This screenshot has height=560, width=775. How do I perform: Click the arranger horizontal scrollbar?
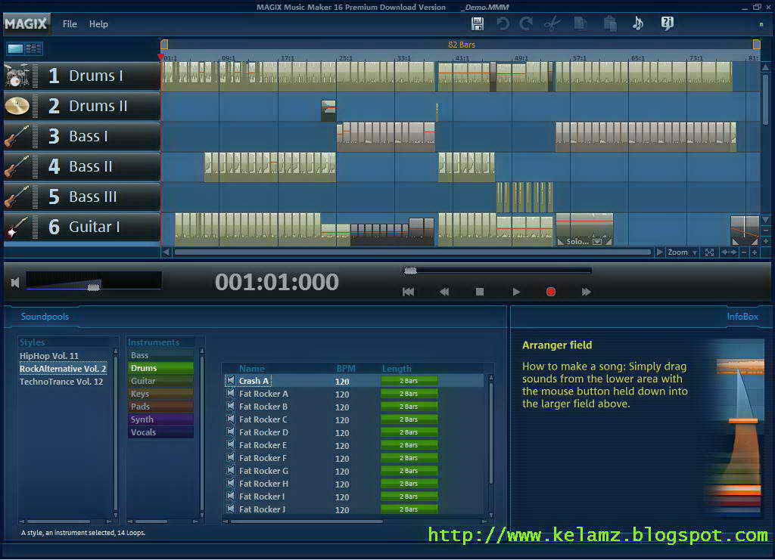[412, 252]
